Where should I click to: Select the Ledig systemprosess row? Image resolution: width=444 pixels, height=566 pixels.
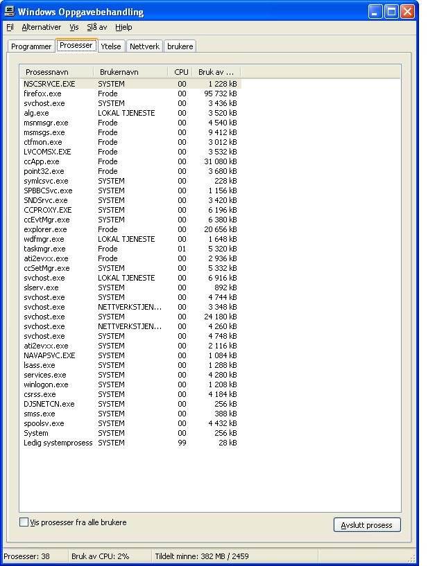130,443
